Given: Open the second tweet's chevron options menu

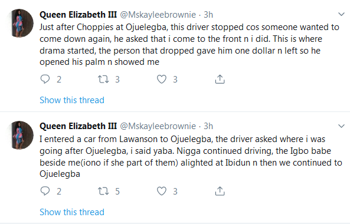Looking at the screenshot, I should 341,126.
